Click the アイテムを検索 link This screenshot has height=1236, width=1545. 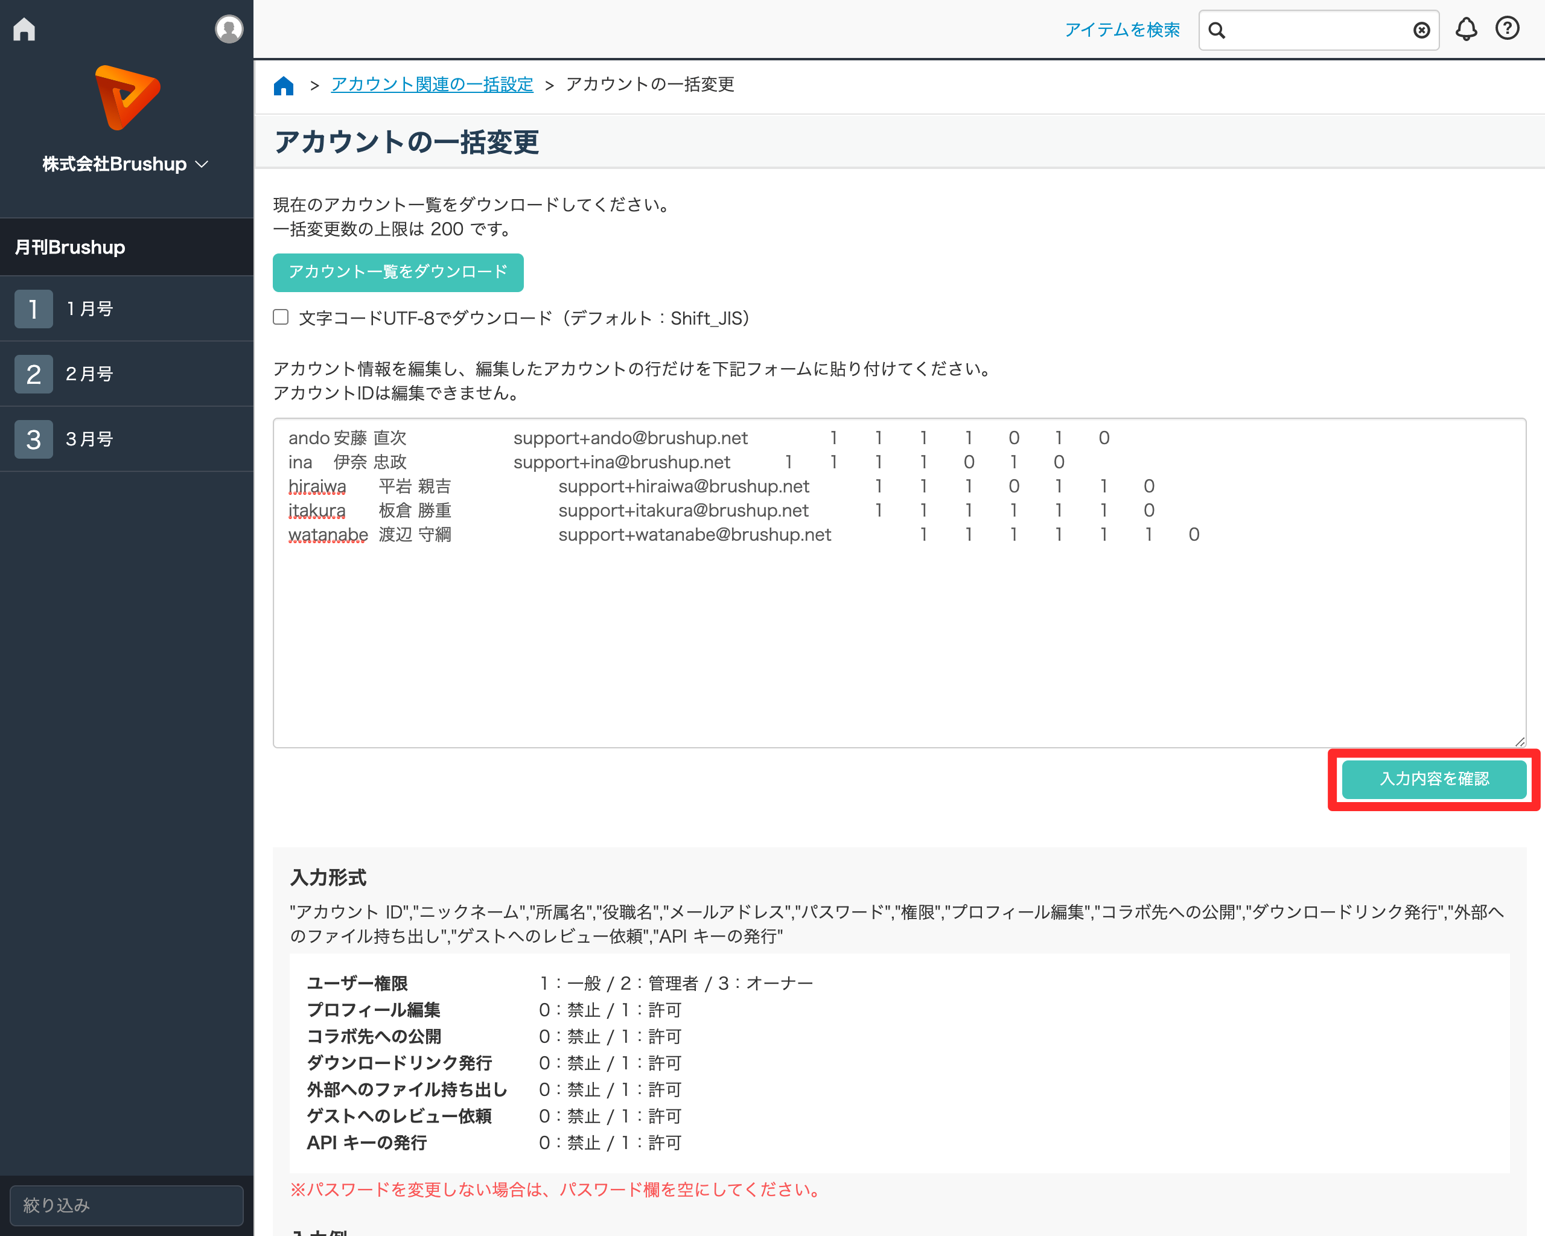[1122, 30]
